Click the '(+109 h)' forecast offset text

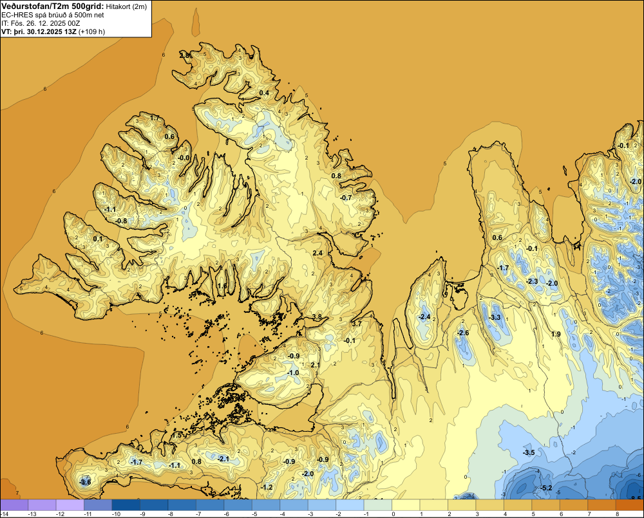pyautogui.click(x=92, y=32)
